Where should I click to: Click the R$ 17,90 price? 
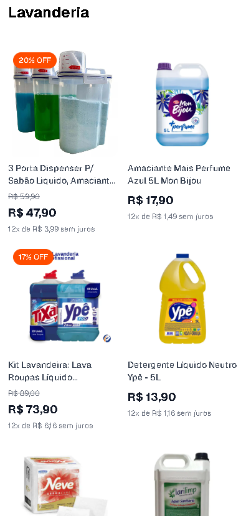pos(151,200)
